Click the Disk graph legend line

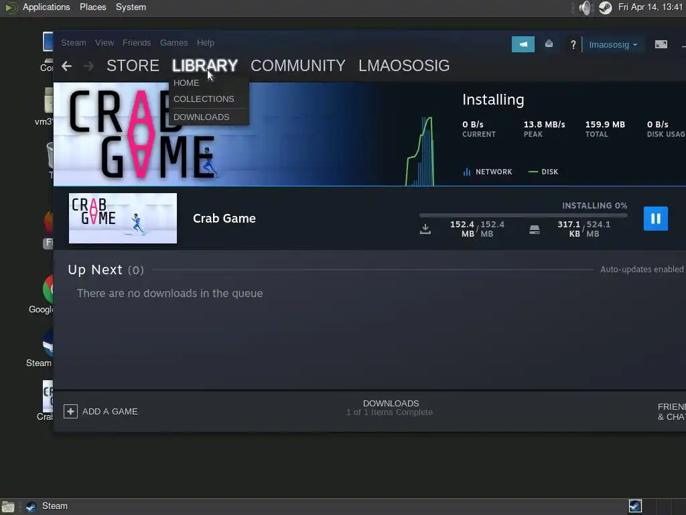(533, 172)
